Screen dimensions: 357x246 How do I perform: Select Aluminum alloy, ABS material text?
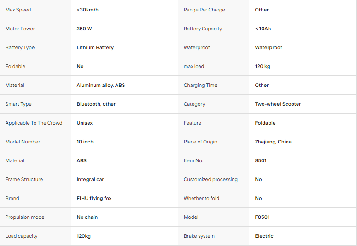[101, 85]
